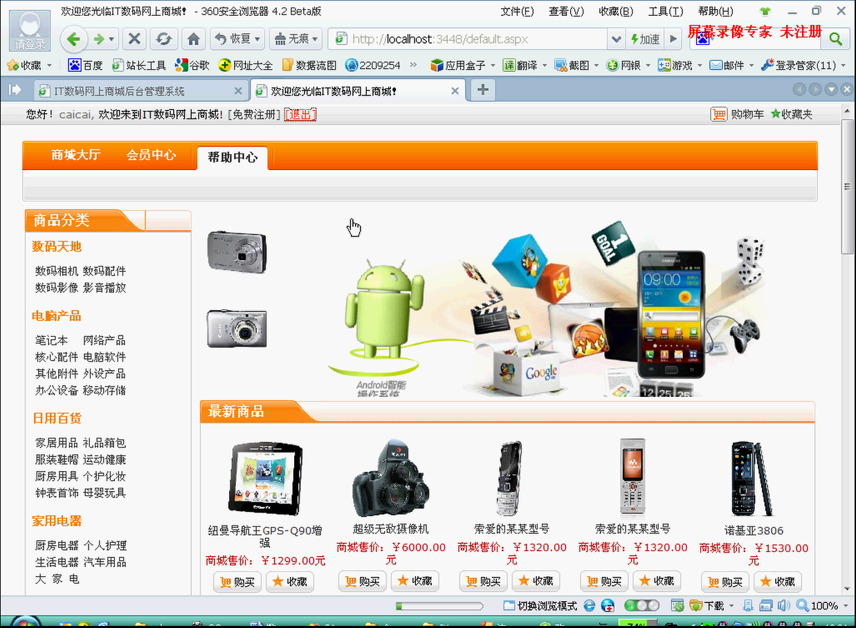Open the skin shirt icon in title bar
Viewport: 856px width, 628px height.
pyautogui.click(x=765, y=11)
